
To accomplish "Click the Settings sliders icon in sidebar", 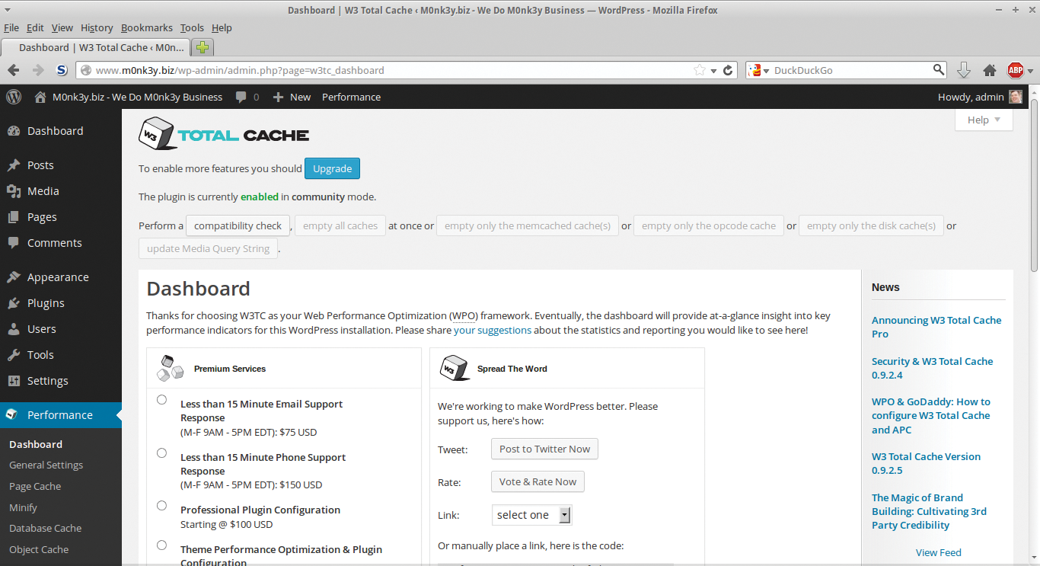I will (14, 381).
